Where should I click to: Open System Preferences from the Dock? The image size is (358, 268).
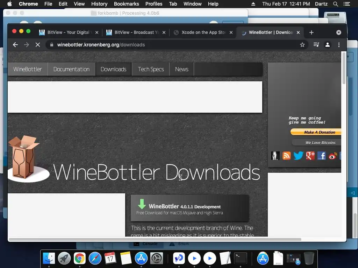pyautogui.click(x=157, y=258)
